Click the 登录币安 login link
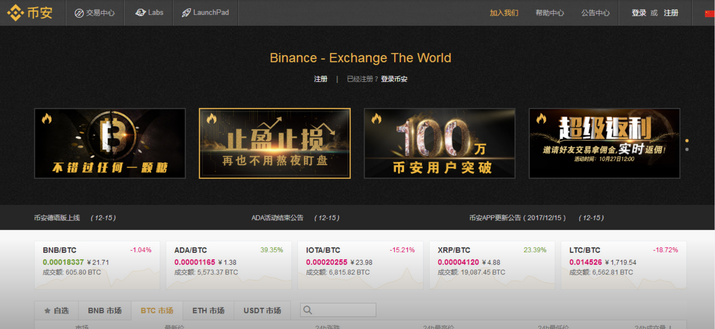The height and width of the screenshot is (329, 715). (394, 79)
